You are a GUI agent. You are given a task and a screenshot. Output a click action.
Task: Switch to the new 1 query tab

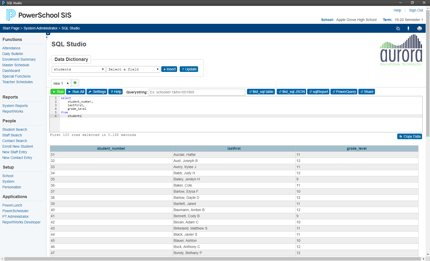pos(59,83)
